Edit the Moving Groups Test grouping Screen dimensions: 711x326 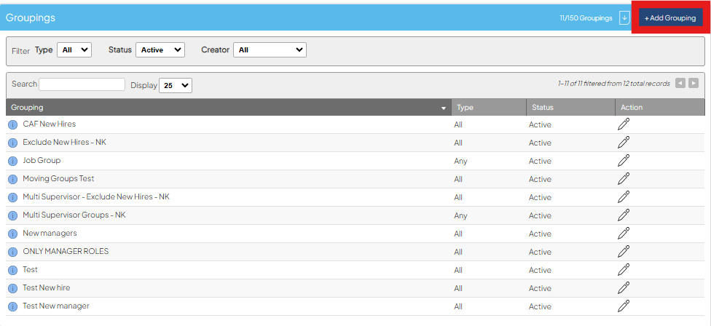tap(624, 179)
